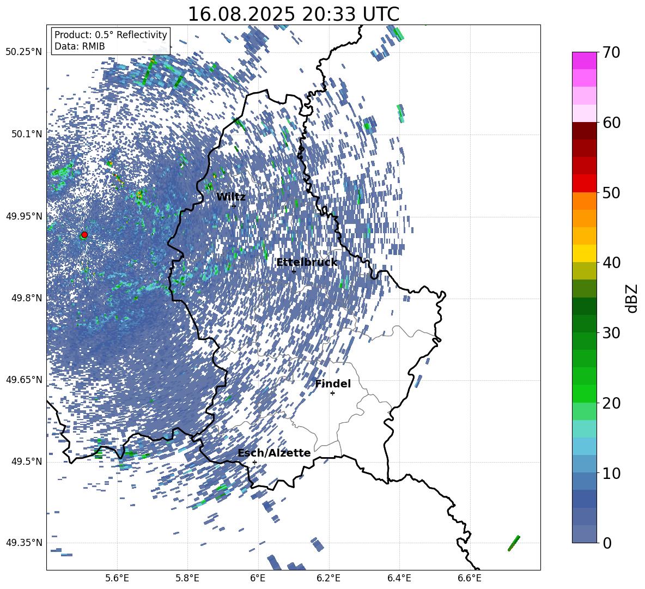Click the 6°E longitude label
Viewport: 645px width, 589px height.
(x=258, y=578)
